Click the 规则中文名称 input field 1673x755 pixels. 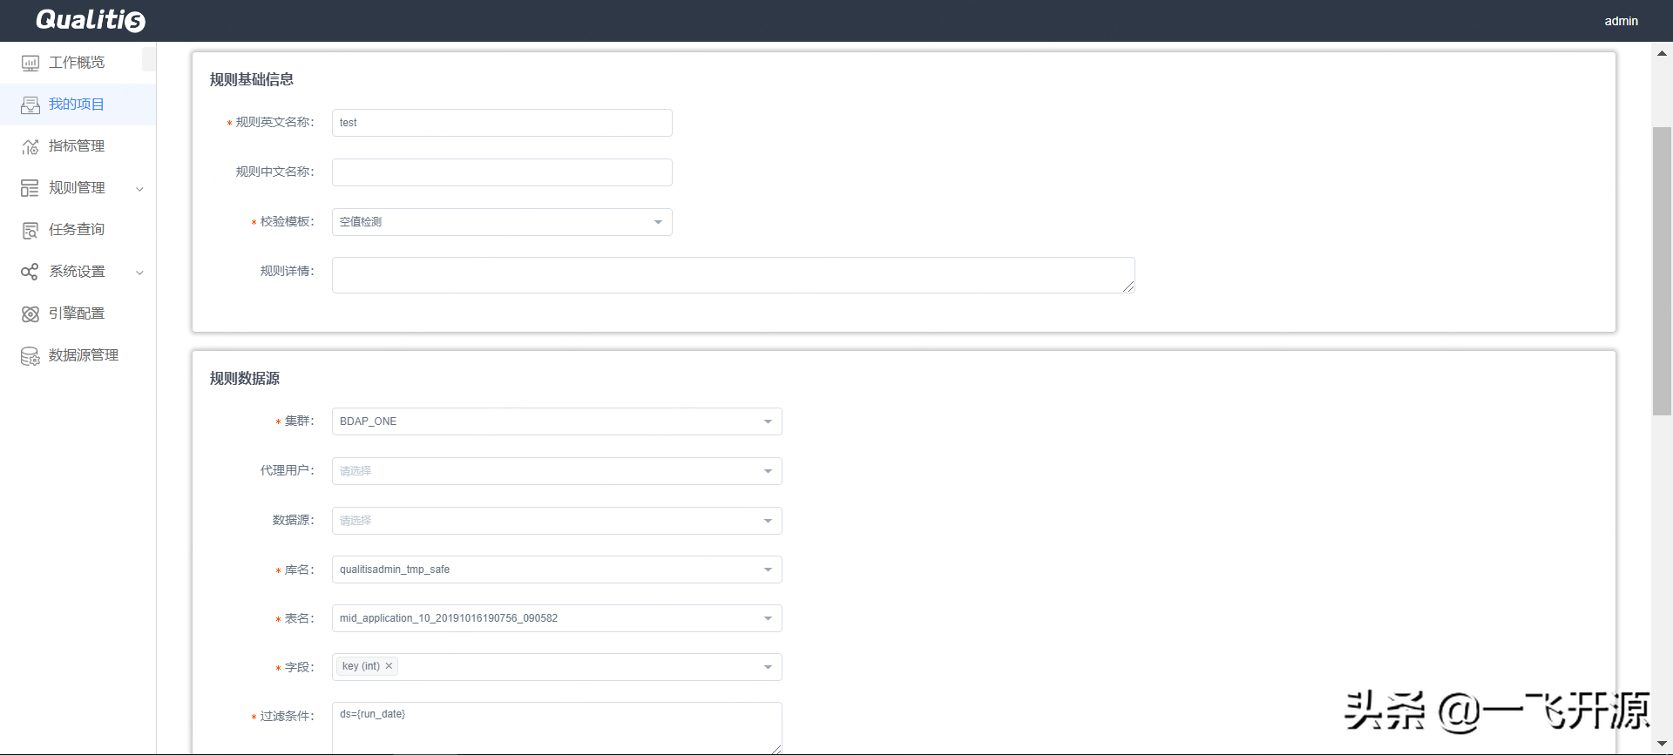click(x=502, y=172)
